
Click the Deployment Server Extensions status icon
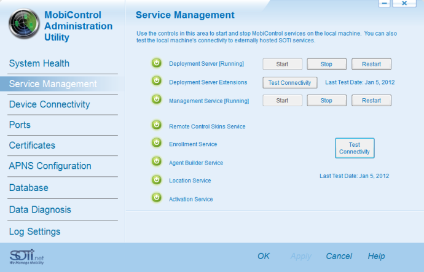click(156, 81)
